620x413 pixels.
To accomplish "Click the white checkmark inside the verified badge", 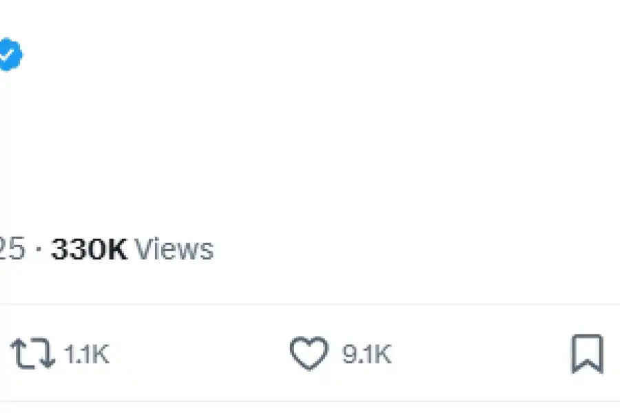I will [x=8, y=56].
